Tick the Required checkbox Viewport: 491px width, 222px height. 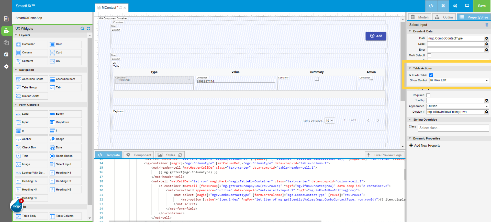(428, 95)
